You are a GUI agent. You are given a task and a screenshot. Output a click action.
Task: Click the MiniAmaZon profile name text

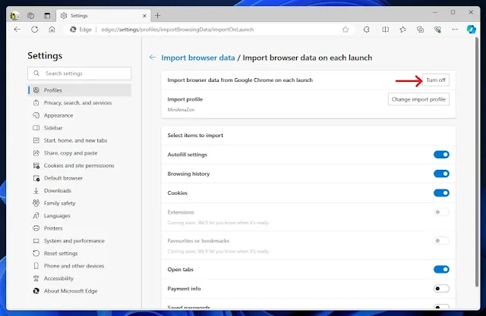[181, 110]
